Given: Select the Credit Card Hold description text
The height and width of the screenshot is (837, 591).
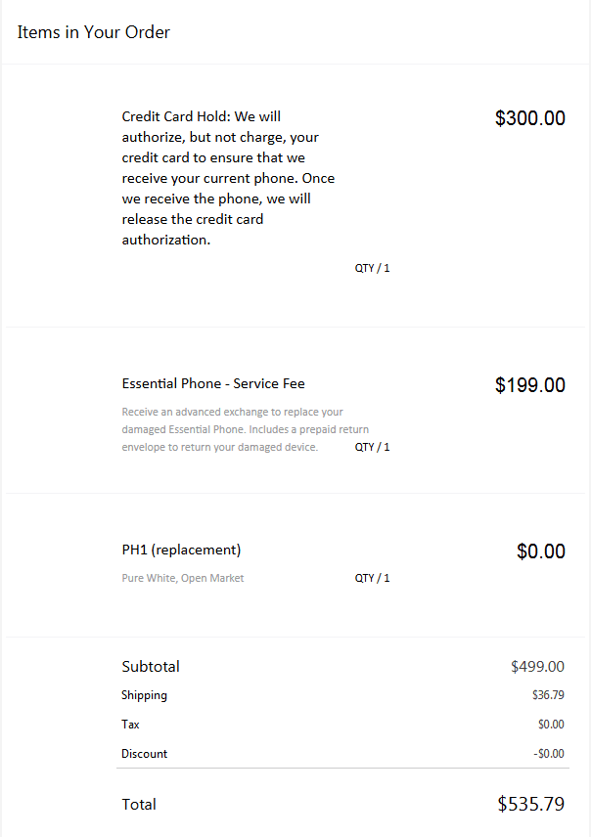Looking at the screenshot, I should pos(228,178).
